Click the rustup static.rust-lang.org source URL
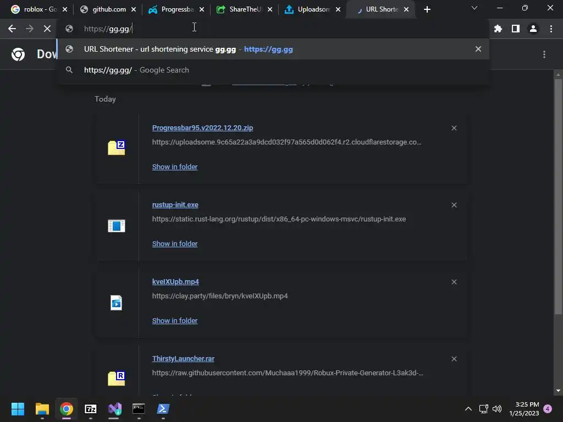The height and width of the screenshot is (422, 563). click(279, 219)
